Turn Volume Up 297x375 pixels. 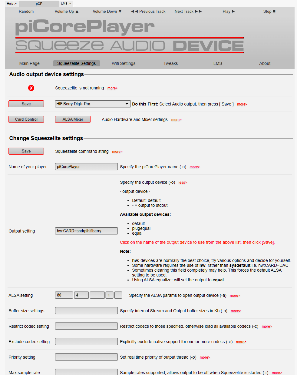[67, 11]
